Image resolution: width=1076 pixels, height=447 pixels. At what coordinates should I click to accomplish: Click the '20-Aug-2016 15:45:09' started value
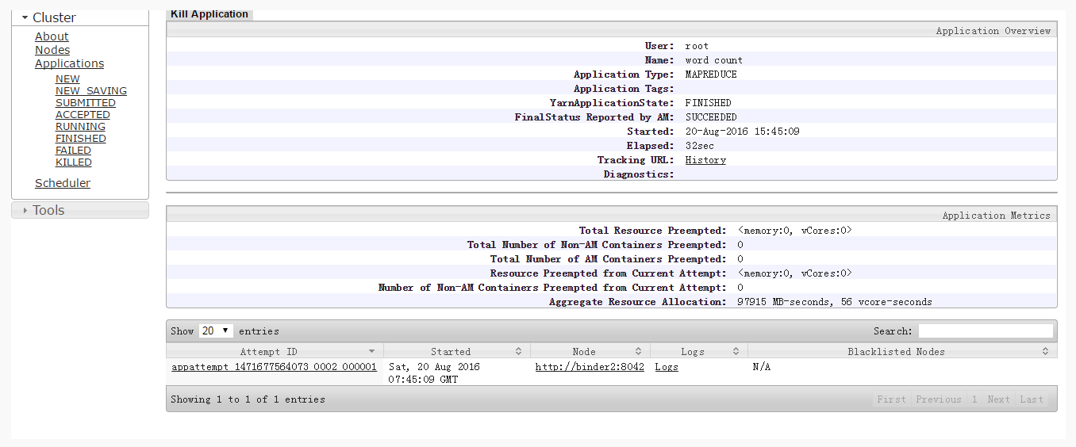pos(743,132)
